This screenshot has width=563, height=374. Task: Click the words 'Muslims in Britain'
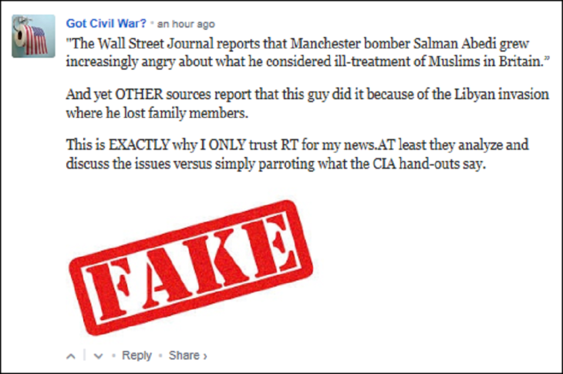pyautogui.click(x=489, y=62)
